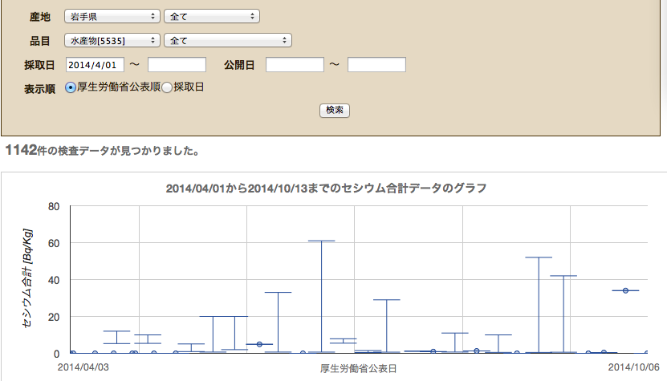
Task: Click the chart title text
Action: 326,188
